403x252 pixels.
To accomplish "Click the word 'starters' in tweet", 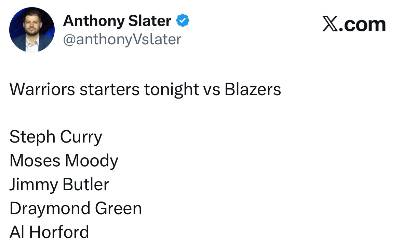I will pyautogui.click(x=109, y=89).
